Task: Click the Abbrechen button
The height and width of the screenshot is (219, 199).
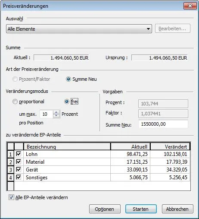Action: click(x=177, y=209)
